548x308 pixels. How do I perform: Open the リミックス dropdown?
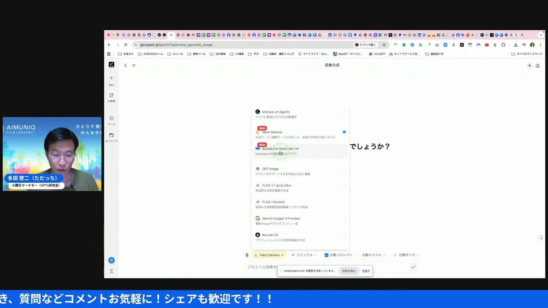coord(304,255)
